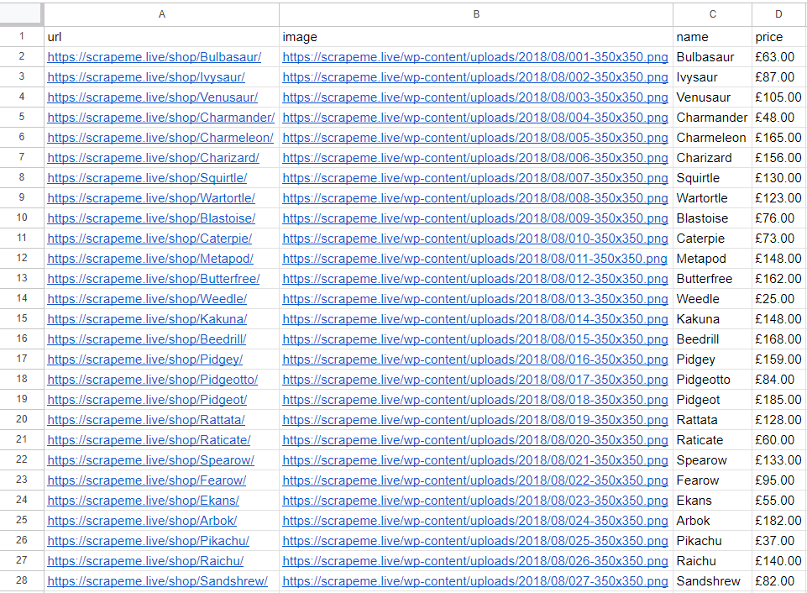Open the Blastoise shop link
This screenshot has height=593, width=807.
(x=151, y=218)
